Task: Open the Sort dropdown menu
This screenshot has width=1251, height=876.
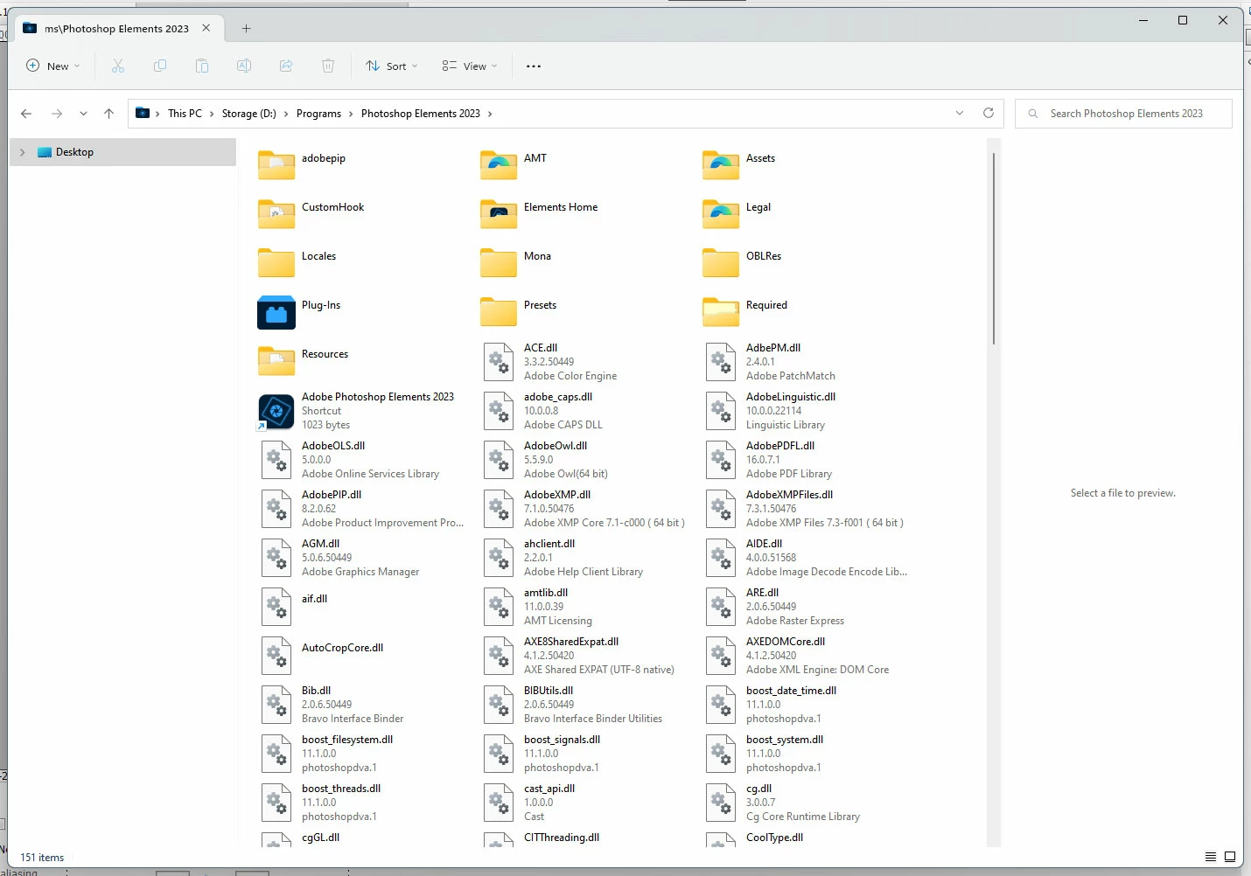Action: [x=391, y=66]
